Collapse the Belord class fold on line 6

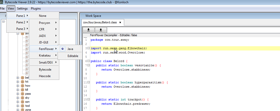(88, 61)
